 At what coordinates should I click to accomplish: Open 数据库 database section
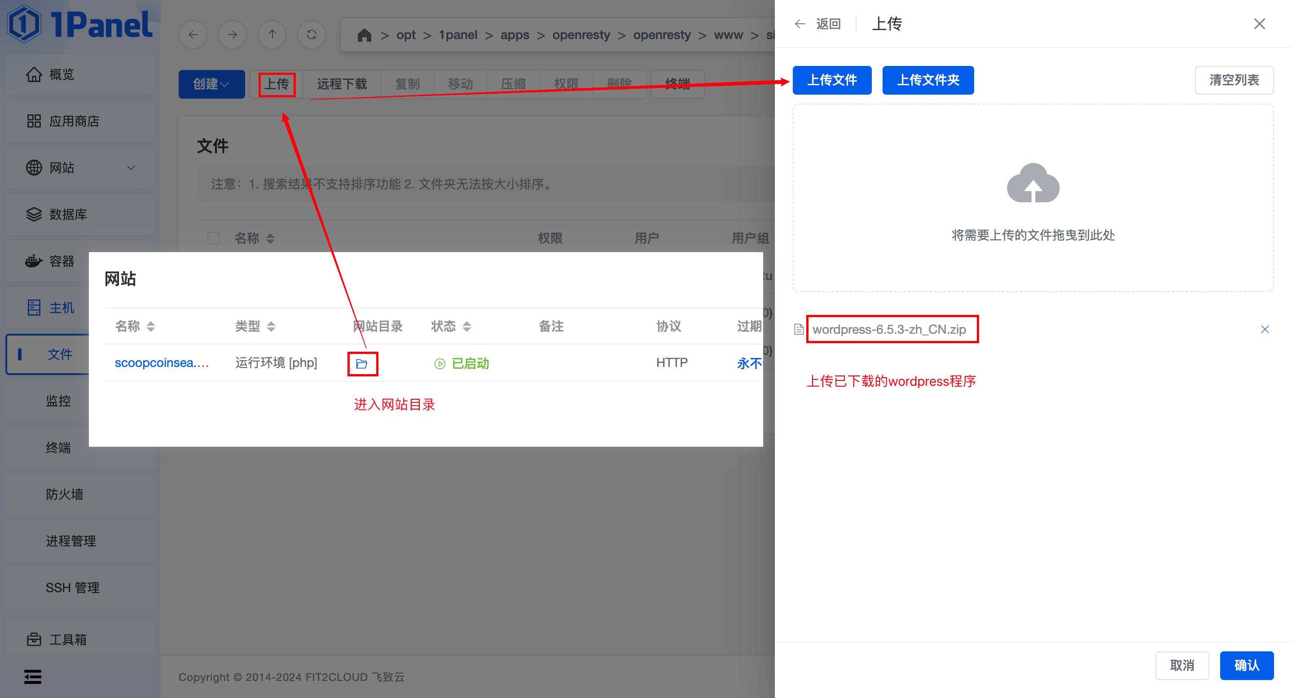(80, 214)
